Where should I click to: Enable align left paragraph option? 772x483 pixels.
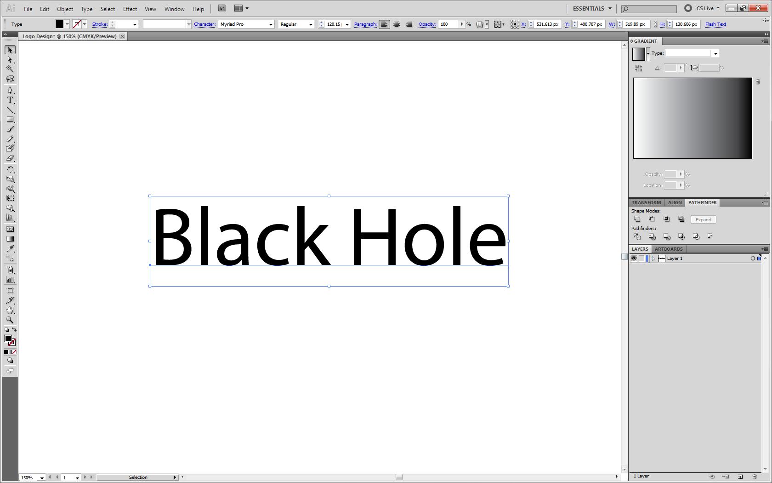coord(384,24)
